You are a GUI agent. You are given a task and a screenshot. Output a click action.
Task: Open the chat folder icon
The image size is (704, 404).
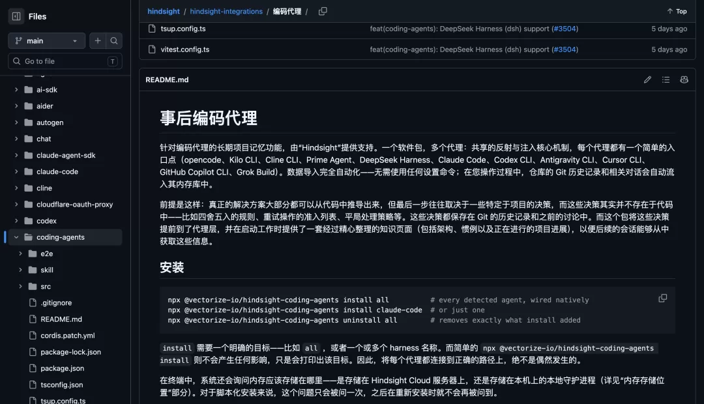click(29, 139)
